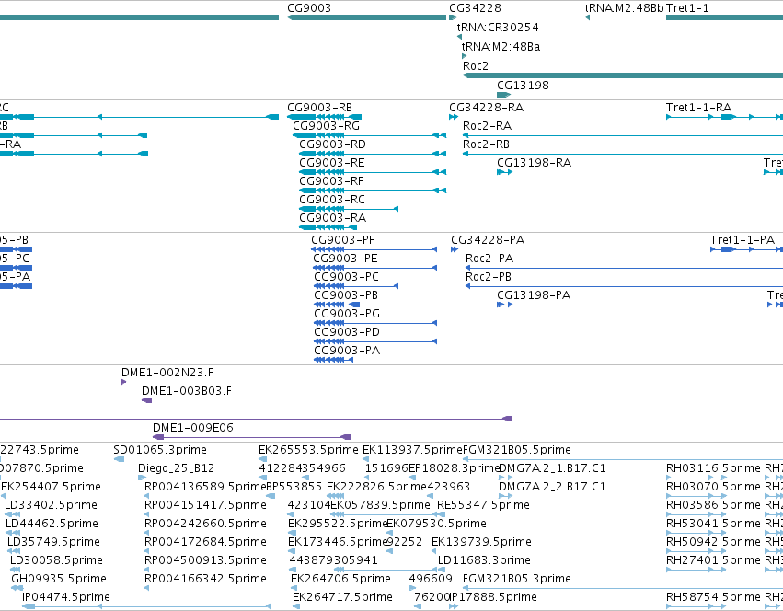Click the Tret1-1 gene label
This screenshot has height=611, width=783.
tap(687, 8)
